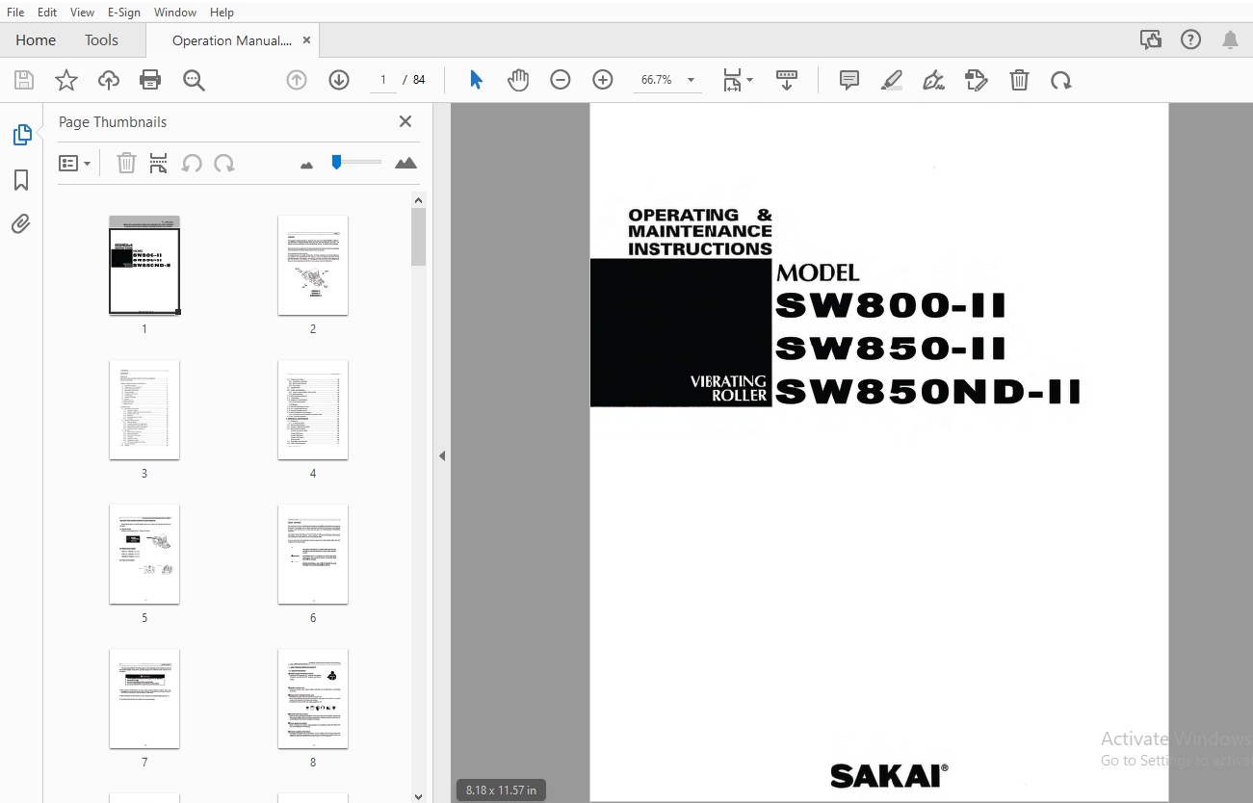1253x803 pixels.
Task: Close the Operation Manual tab
Action: [x=306, y=40]
